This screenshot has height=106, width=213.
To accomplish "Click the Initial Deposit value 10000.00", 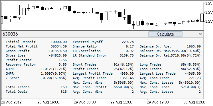I will [x=59, y=42].
